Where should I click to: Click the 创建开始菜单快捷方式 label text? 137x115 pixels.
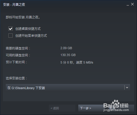click(31, 36)
